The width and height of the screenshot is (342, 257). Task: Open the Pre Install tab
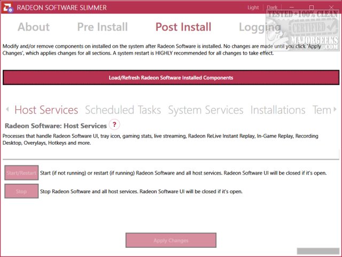[103, 27]
